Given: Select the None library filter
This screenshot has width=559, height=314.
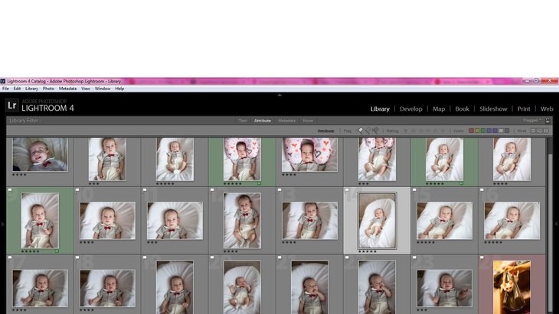Looking at the screenshot, I should point(308,121).
